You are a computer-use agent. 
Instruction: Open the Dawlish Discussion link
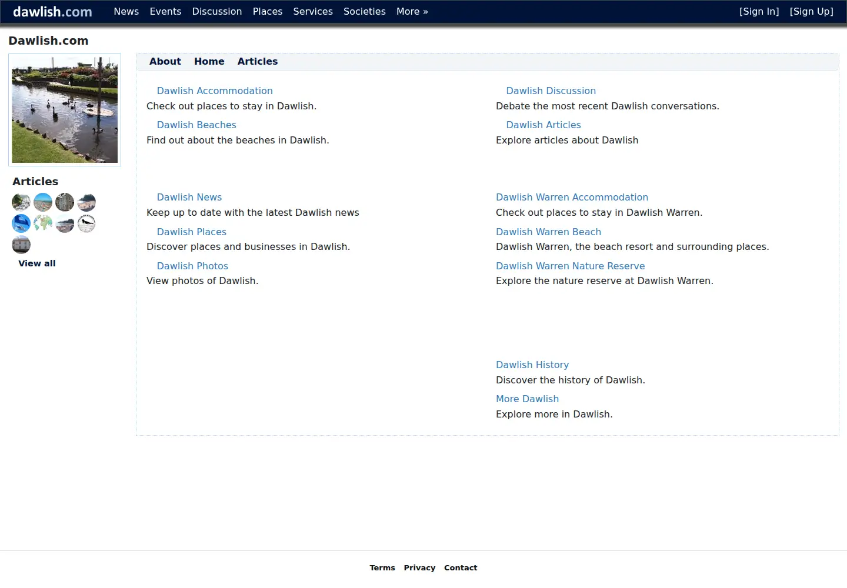[x=551, y=91]
